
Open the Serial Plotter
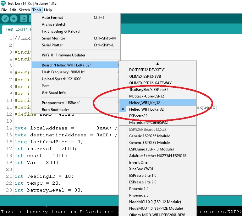pyautogui.click(x=76, y=45)
